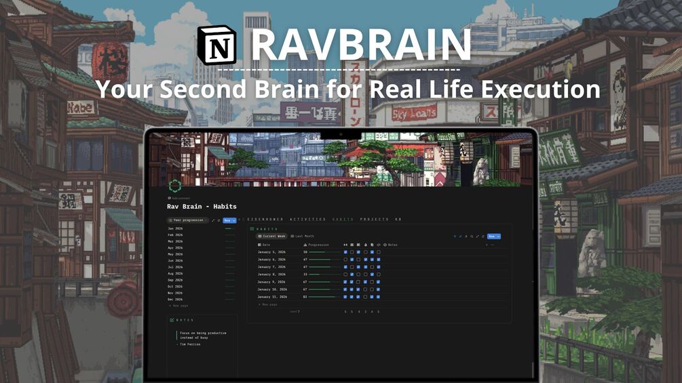Click the sort icon in the Habits toolbar
The height and width of the screenshot is (383, 682).
460,236
